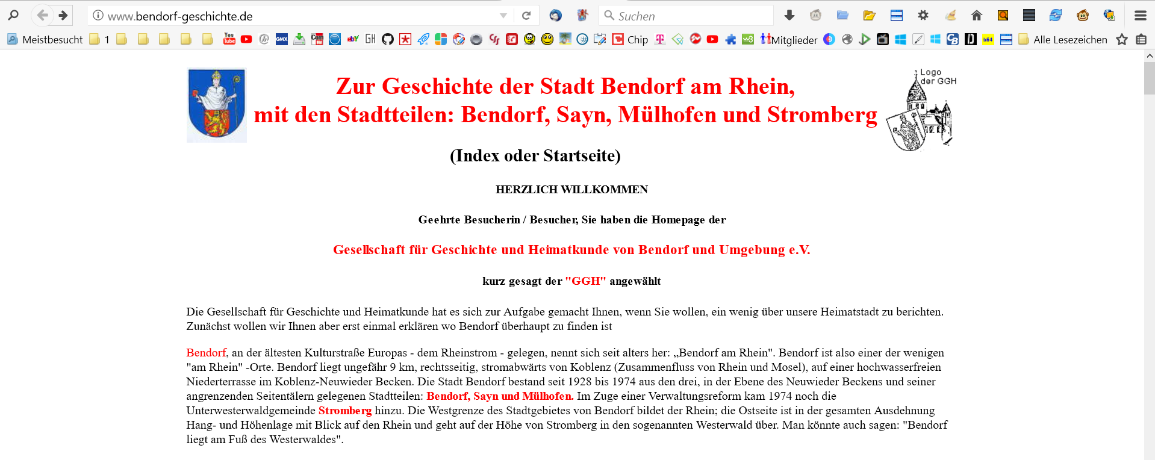Open the GMX bookmark

click(282, 39)
